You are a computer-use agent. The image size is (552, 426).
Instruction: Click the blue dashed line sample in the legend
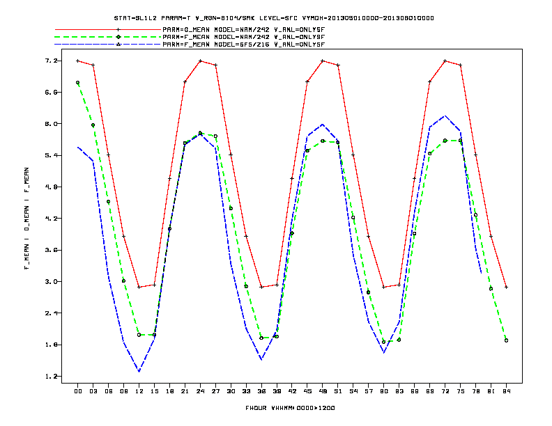click(108, 45)
